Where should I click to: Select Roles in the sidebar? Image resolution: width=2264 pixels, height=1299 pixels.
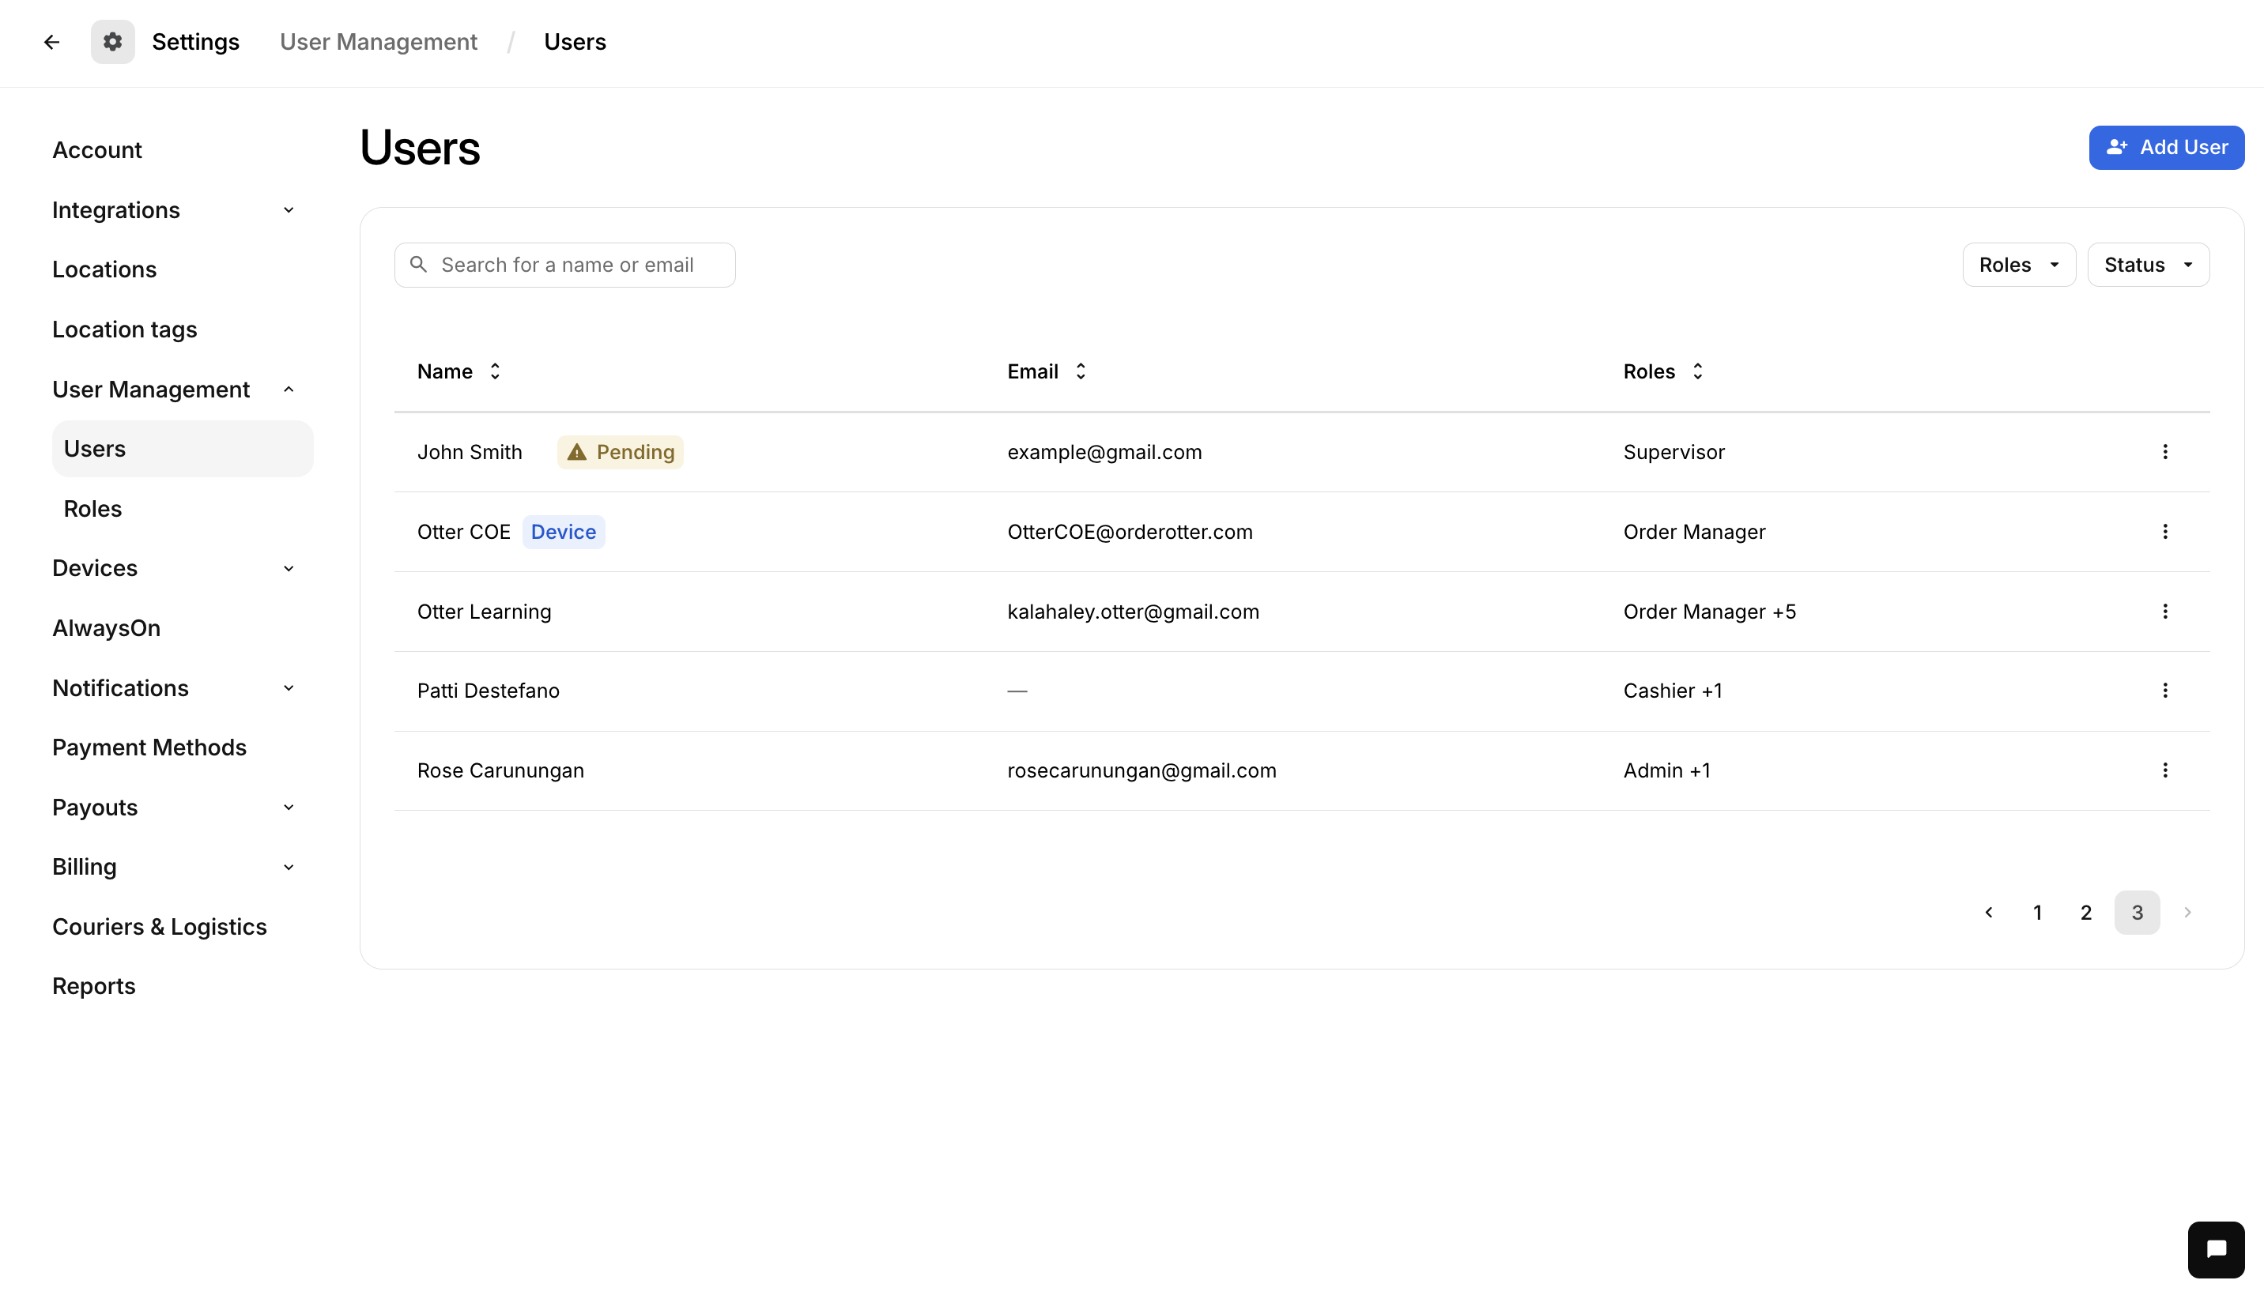click(92, 509)
